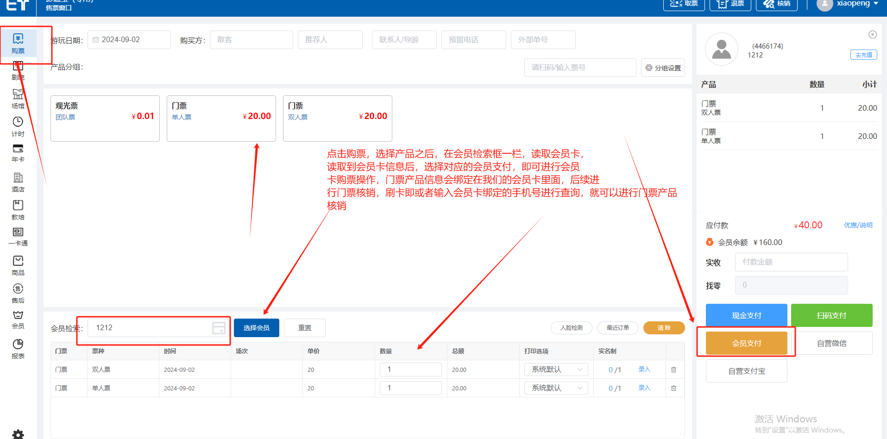
Task: Select the 计时 timer sidebar icon
Action: click(18, 126)
